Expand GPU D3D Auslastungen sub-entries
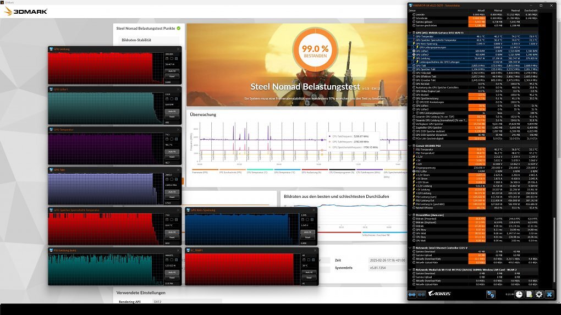 click(414, 102)
